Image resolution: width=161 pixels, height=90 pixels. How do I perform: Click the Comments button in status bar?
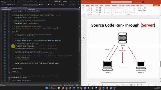(x=125, y=85)
